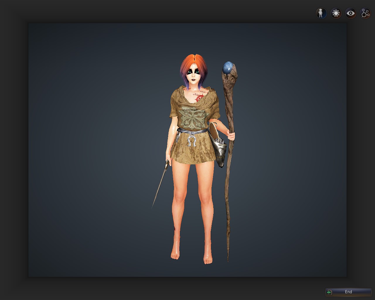Click the omega-shaped belt buckle
The image size is (375, 300).
[191, 142]
